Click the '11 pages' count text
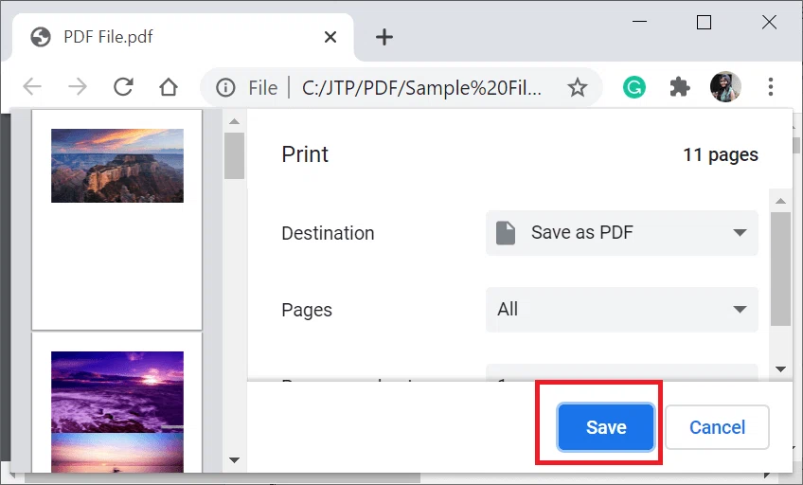The height and width of the screenshot is (485, 803). tap(721, 154)
